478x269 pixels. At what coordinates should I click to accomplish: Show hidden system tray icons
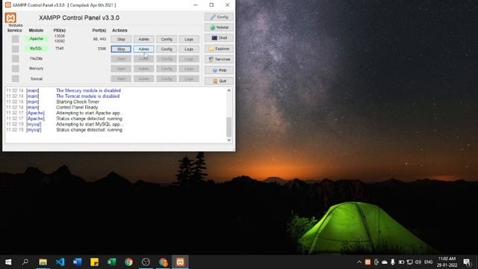pyautogui.click(x=359, y=262)
